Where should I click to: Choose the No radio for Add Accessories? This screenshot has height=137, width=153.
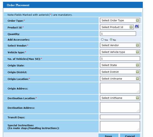pos(111,40)
